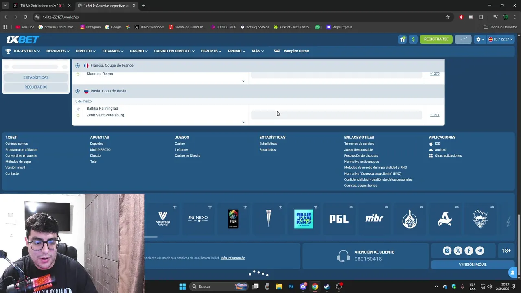Image resolution: width=521 pixels, height=293 pixels.
Task: Open +1211 more markets link
Action: (435, 115)
